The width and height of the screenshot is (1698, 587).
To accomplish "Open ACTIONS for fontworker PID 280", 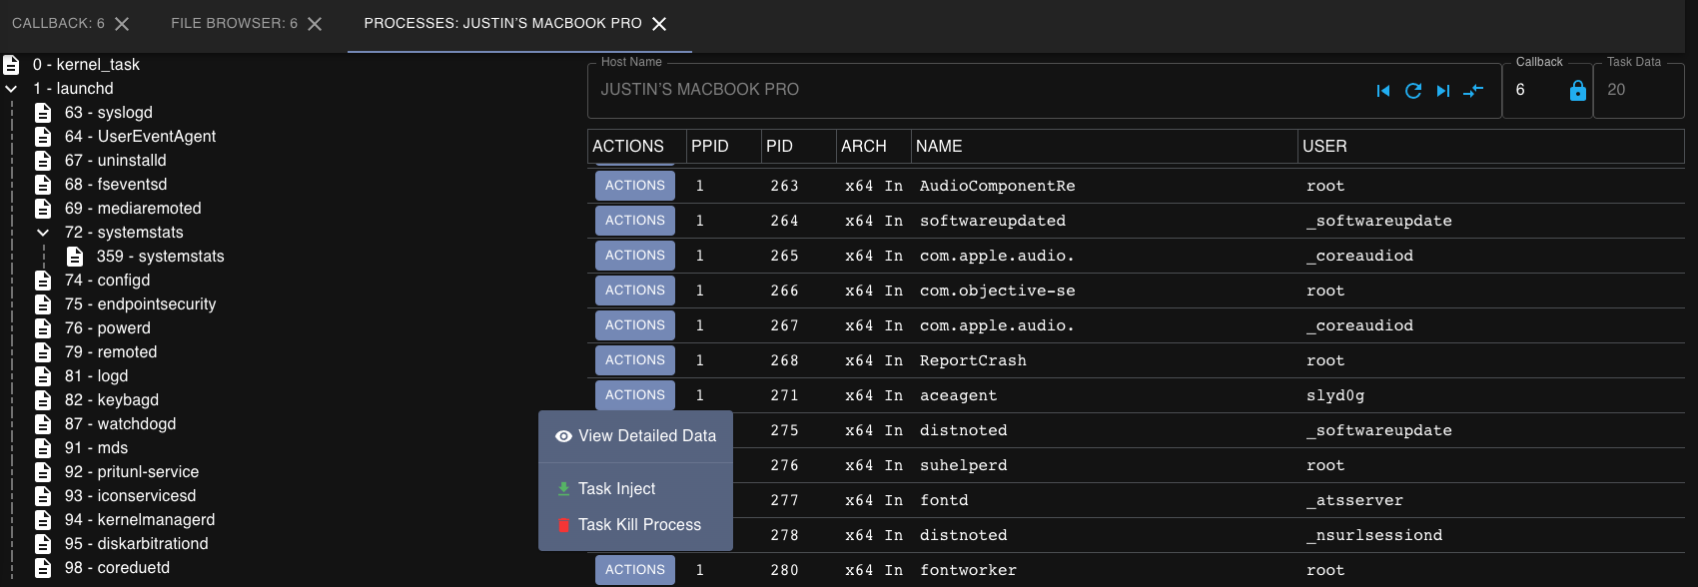I will (x=635, y=570).
